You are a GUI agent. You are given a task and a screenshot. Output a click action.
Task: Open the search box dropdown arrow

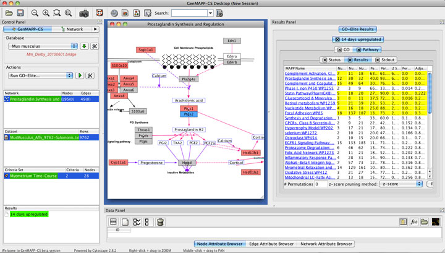(210, 13)
